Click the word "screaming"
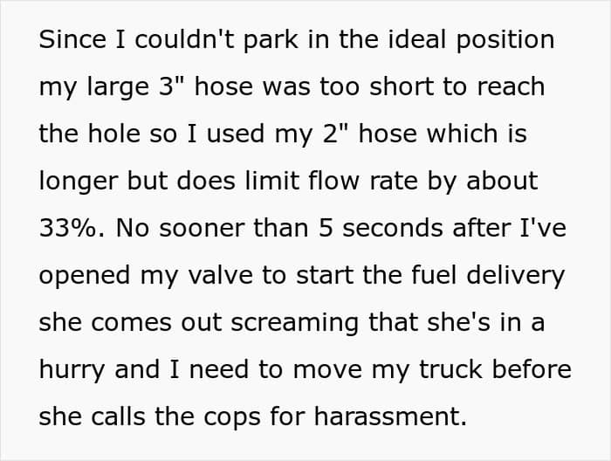This screenshot has height=461, width=611. (x=295, y=323)
